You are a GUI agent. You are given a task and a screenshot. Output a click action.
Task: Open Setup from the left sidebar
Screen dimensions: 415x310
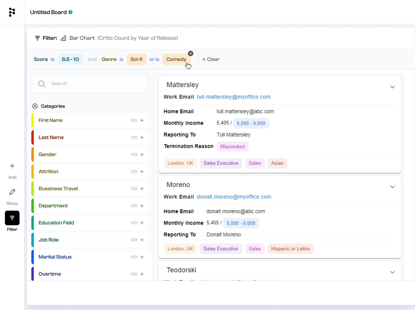point(12,192)
